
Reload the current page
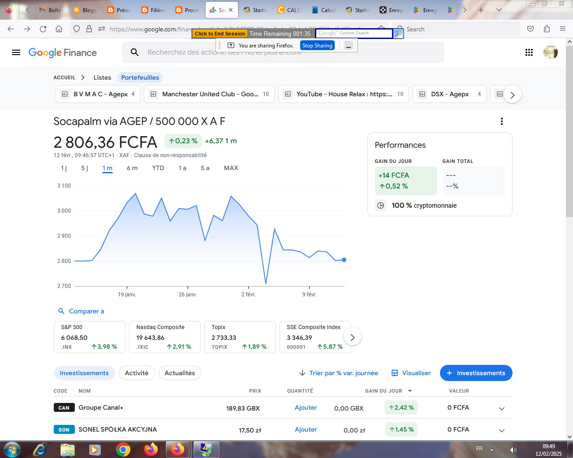pos(43,29)
